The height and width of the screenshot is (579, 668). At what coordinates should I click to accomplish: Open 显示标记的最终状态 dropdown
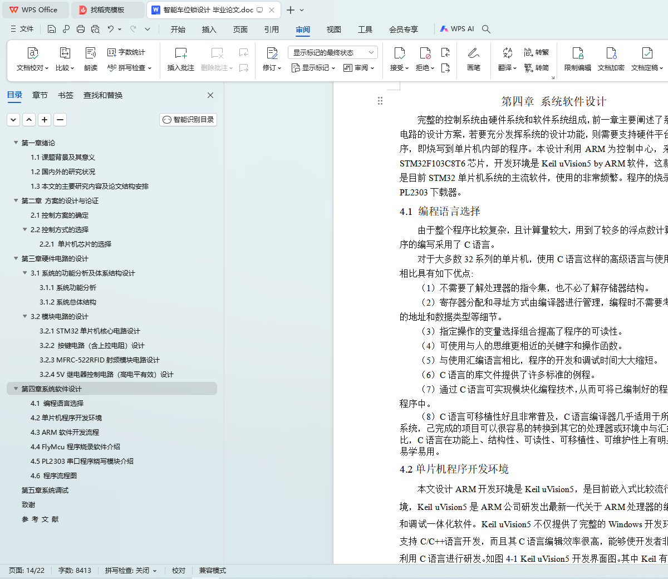pyautogui.click(x=333, y=52)
